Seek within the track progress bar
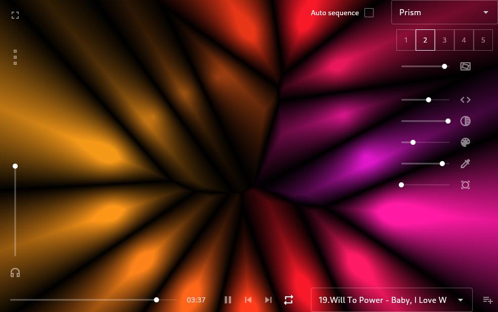Image resolution: width=498 pixels, height=312 pixels. click(x=93, y=300)
